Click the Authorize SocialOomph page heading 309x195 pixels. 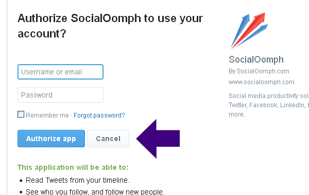110,26
